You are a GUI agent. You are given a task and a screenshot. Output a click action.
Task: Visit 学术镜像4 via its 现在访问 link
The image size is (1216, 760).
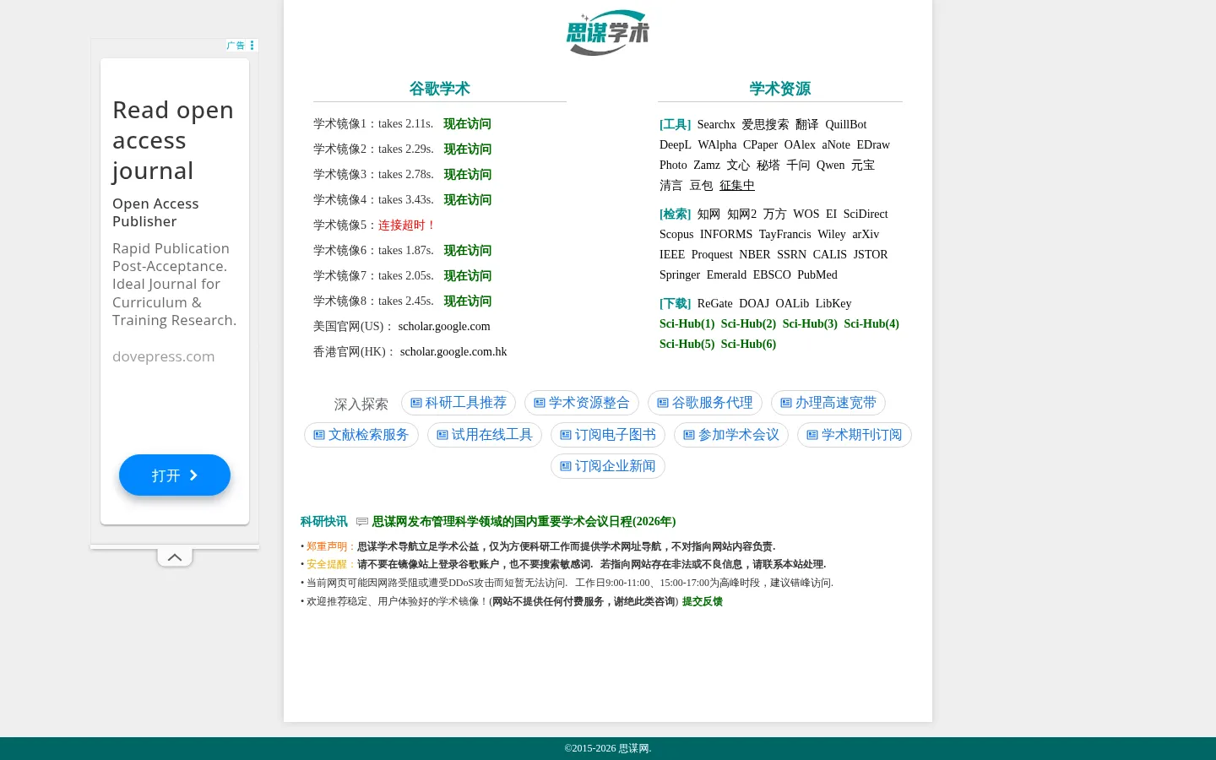pyautogui.click(x=468, y=200)
